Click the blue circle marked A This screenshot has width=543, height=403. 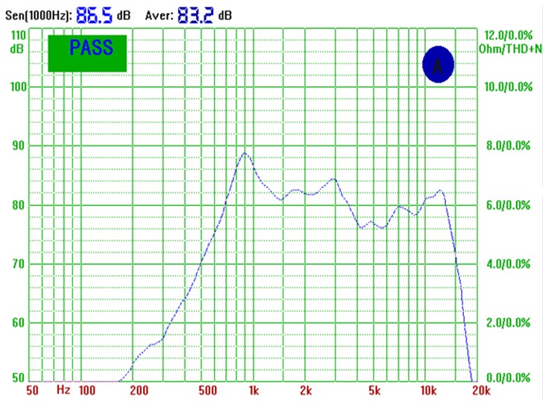click(438, 65)
